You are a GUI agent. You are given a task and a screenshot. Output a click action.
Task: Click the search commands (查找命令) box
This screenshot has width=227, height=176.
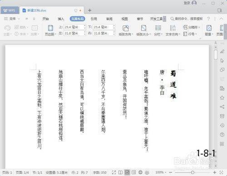(x=187, y=19)
